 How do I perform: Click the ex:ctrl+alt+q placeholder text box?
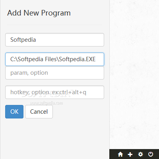(54, 92)
